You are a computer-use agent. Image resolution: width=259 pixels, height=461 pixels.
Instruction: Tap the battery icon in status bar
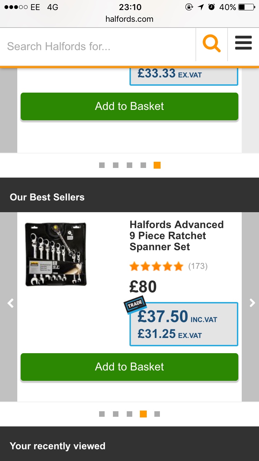(x=246, y=7)
